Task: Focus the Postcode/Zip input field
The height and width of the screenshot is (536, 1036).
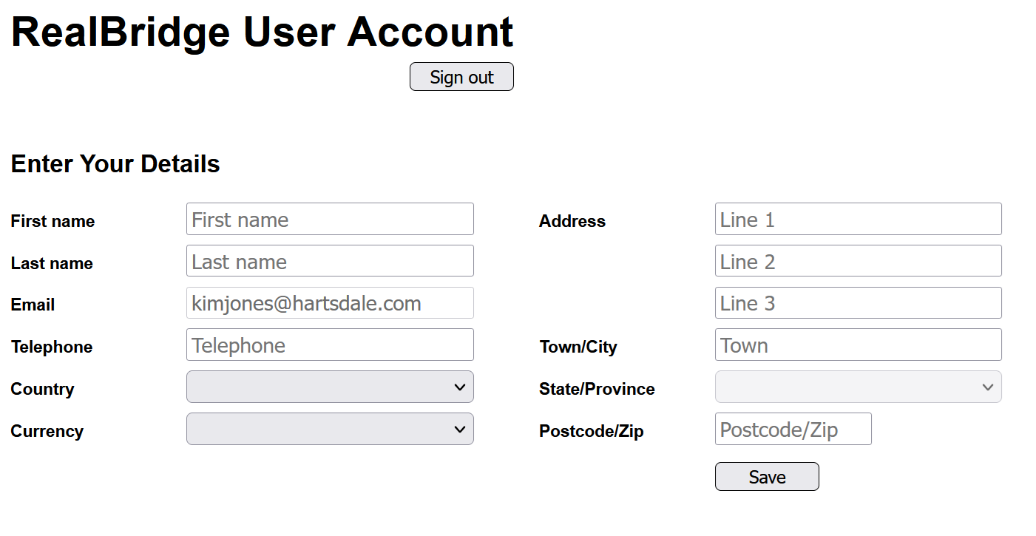Action: pyautogui.click(x=793, y=430)
